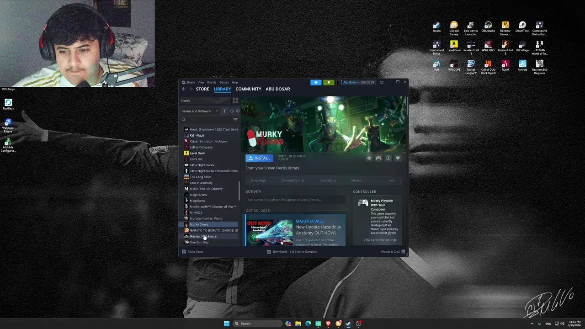Select the Discord Canary desktop icon

454,29
